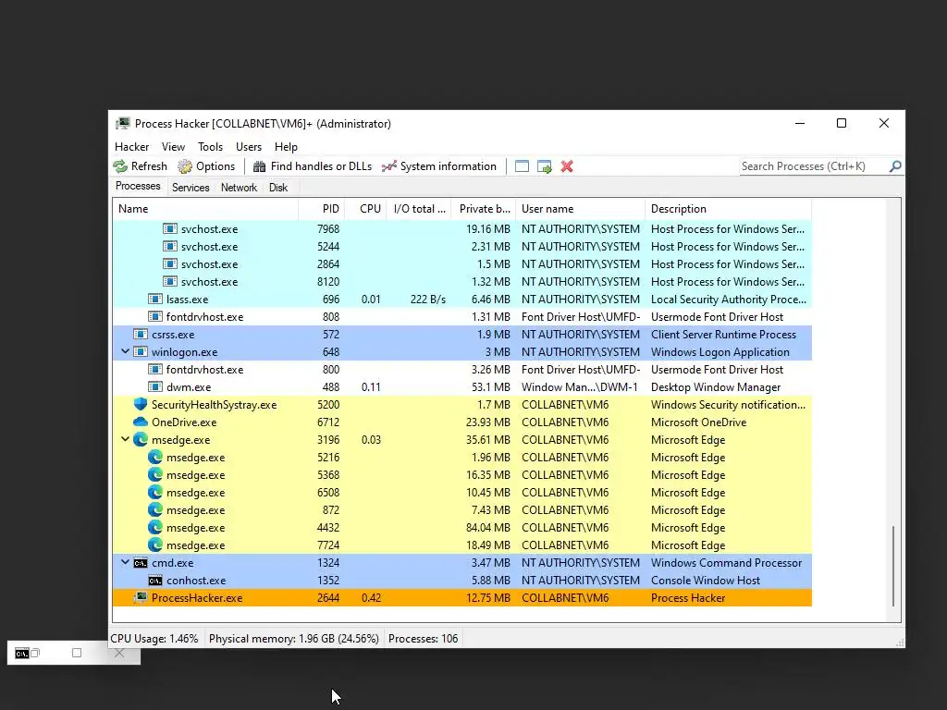The height and width of the screenshot is (710, 947).
Task: Open Options via the gear icon
Action: coord(185,166)
